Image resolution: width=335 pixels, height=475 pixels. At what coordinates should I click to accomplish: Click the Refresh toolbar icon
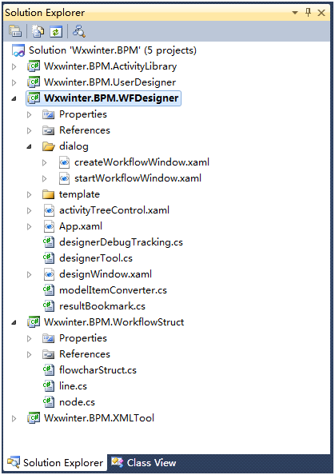point(56,31)
